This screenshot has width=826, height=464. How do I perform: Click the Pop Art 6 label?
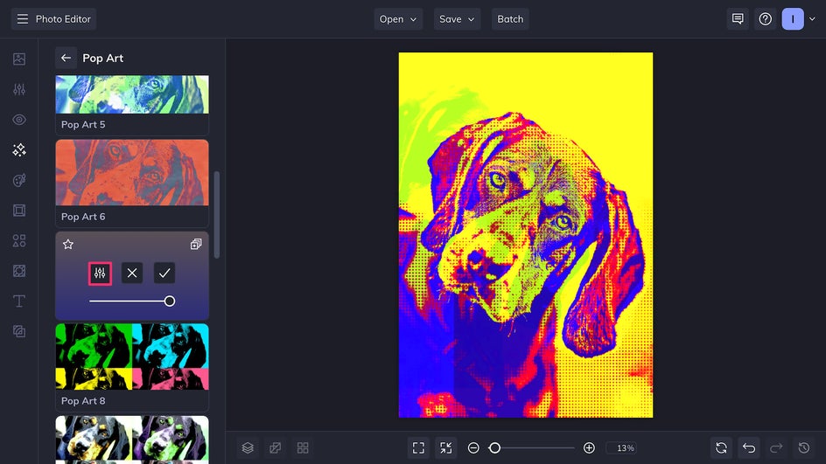[83, 217]
